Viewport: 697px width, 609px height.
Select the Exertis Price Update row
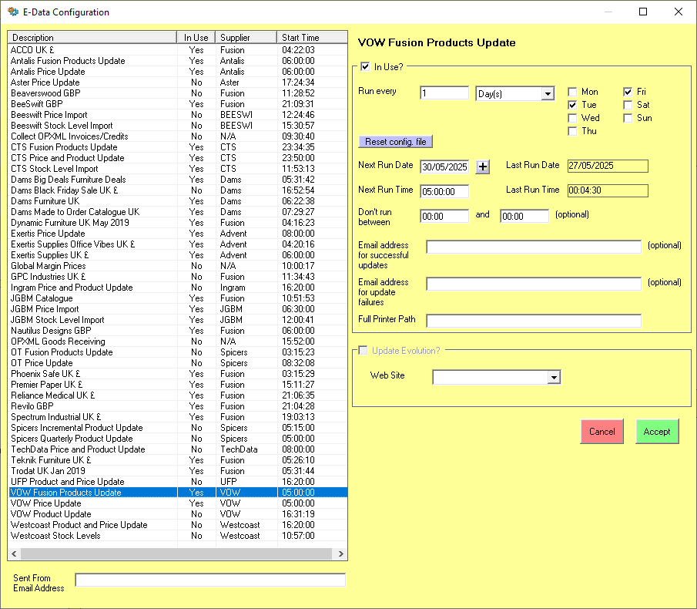[178, 234]
